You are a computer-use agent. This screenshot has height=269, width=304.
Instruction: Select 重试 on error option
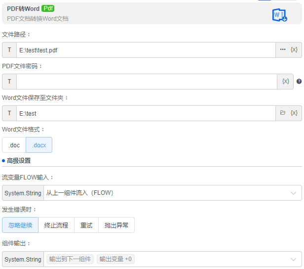pyautogui.click(x=86, y=225)
